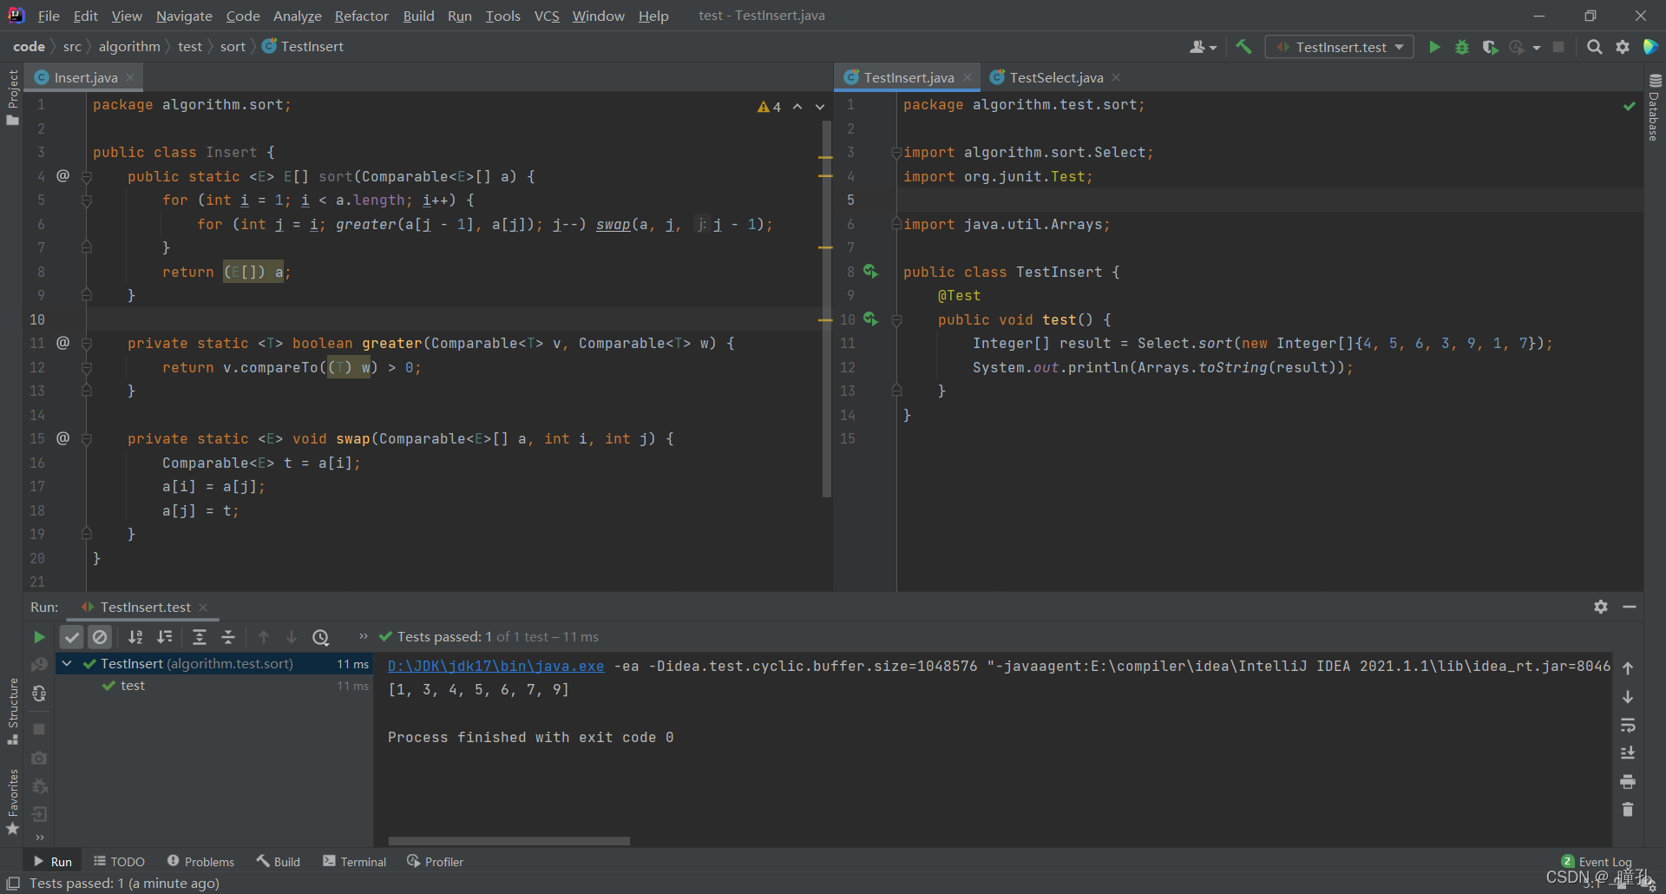1666x894 pixels.
Task: Rerun tests in Run panel
Action: 39,637
